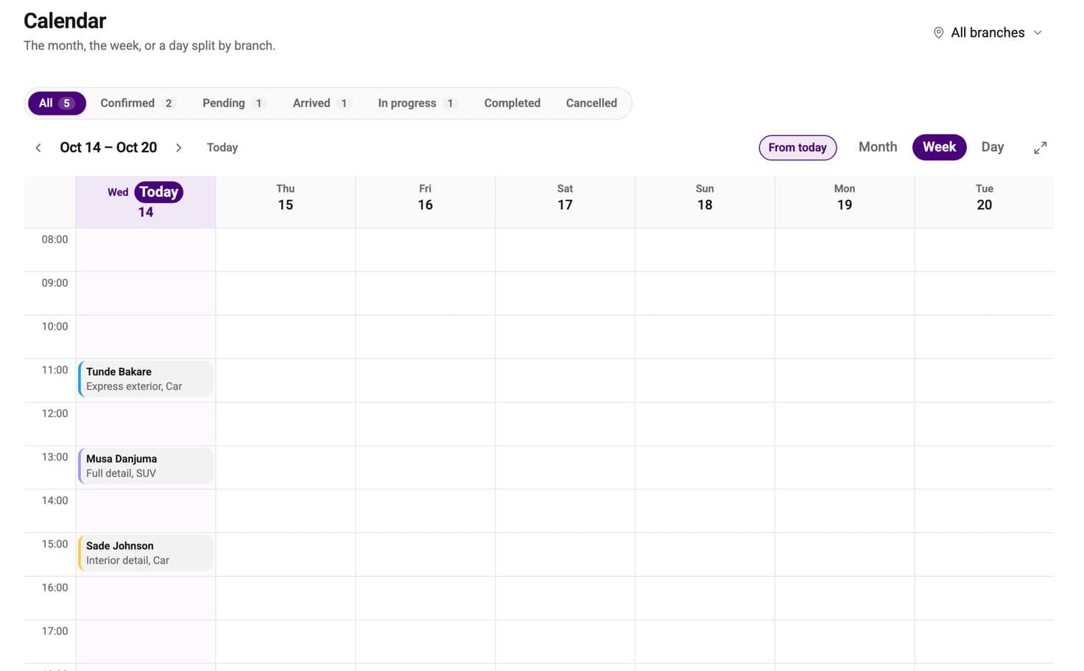The height and width of the screenshot is (671, 1084).
Task: Open Sade Johnson's Interior detail appointment
Action: pos(146,553)
